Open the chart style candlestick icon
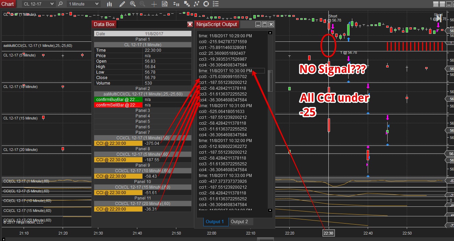The width and height of the screenshot is (454, 241). point(110,4)
